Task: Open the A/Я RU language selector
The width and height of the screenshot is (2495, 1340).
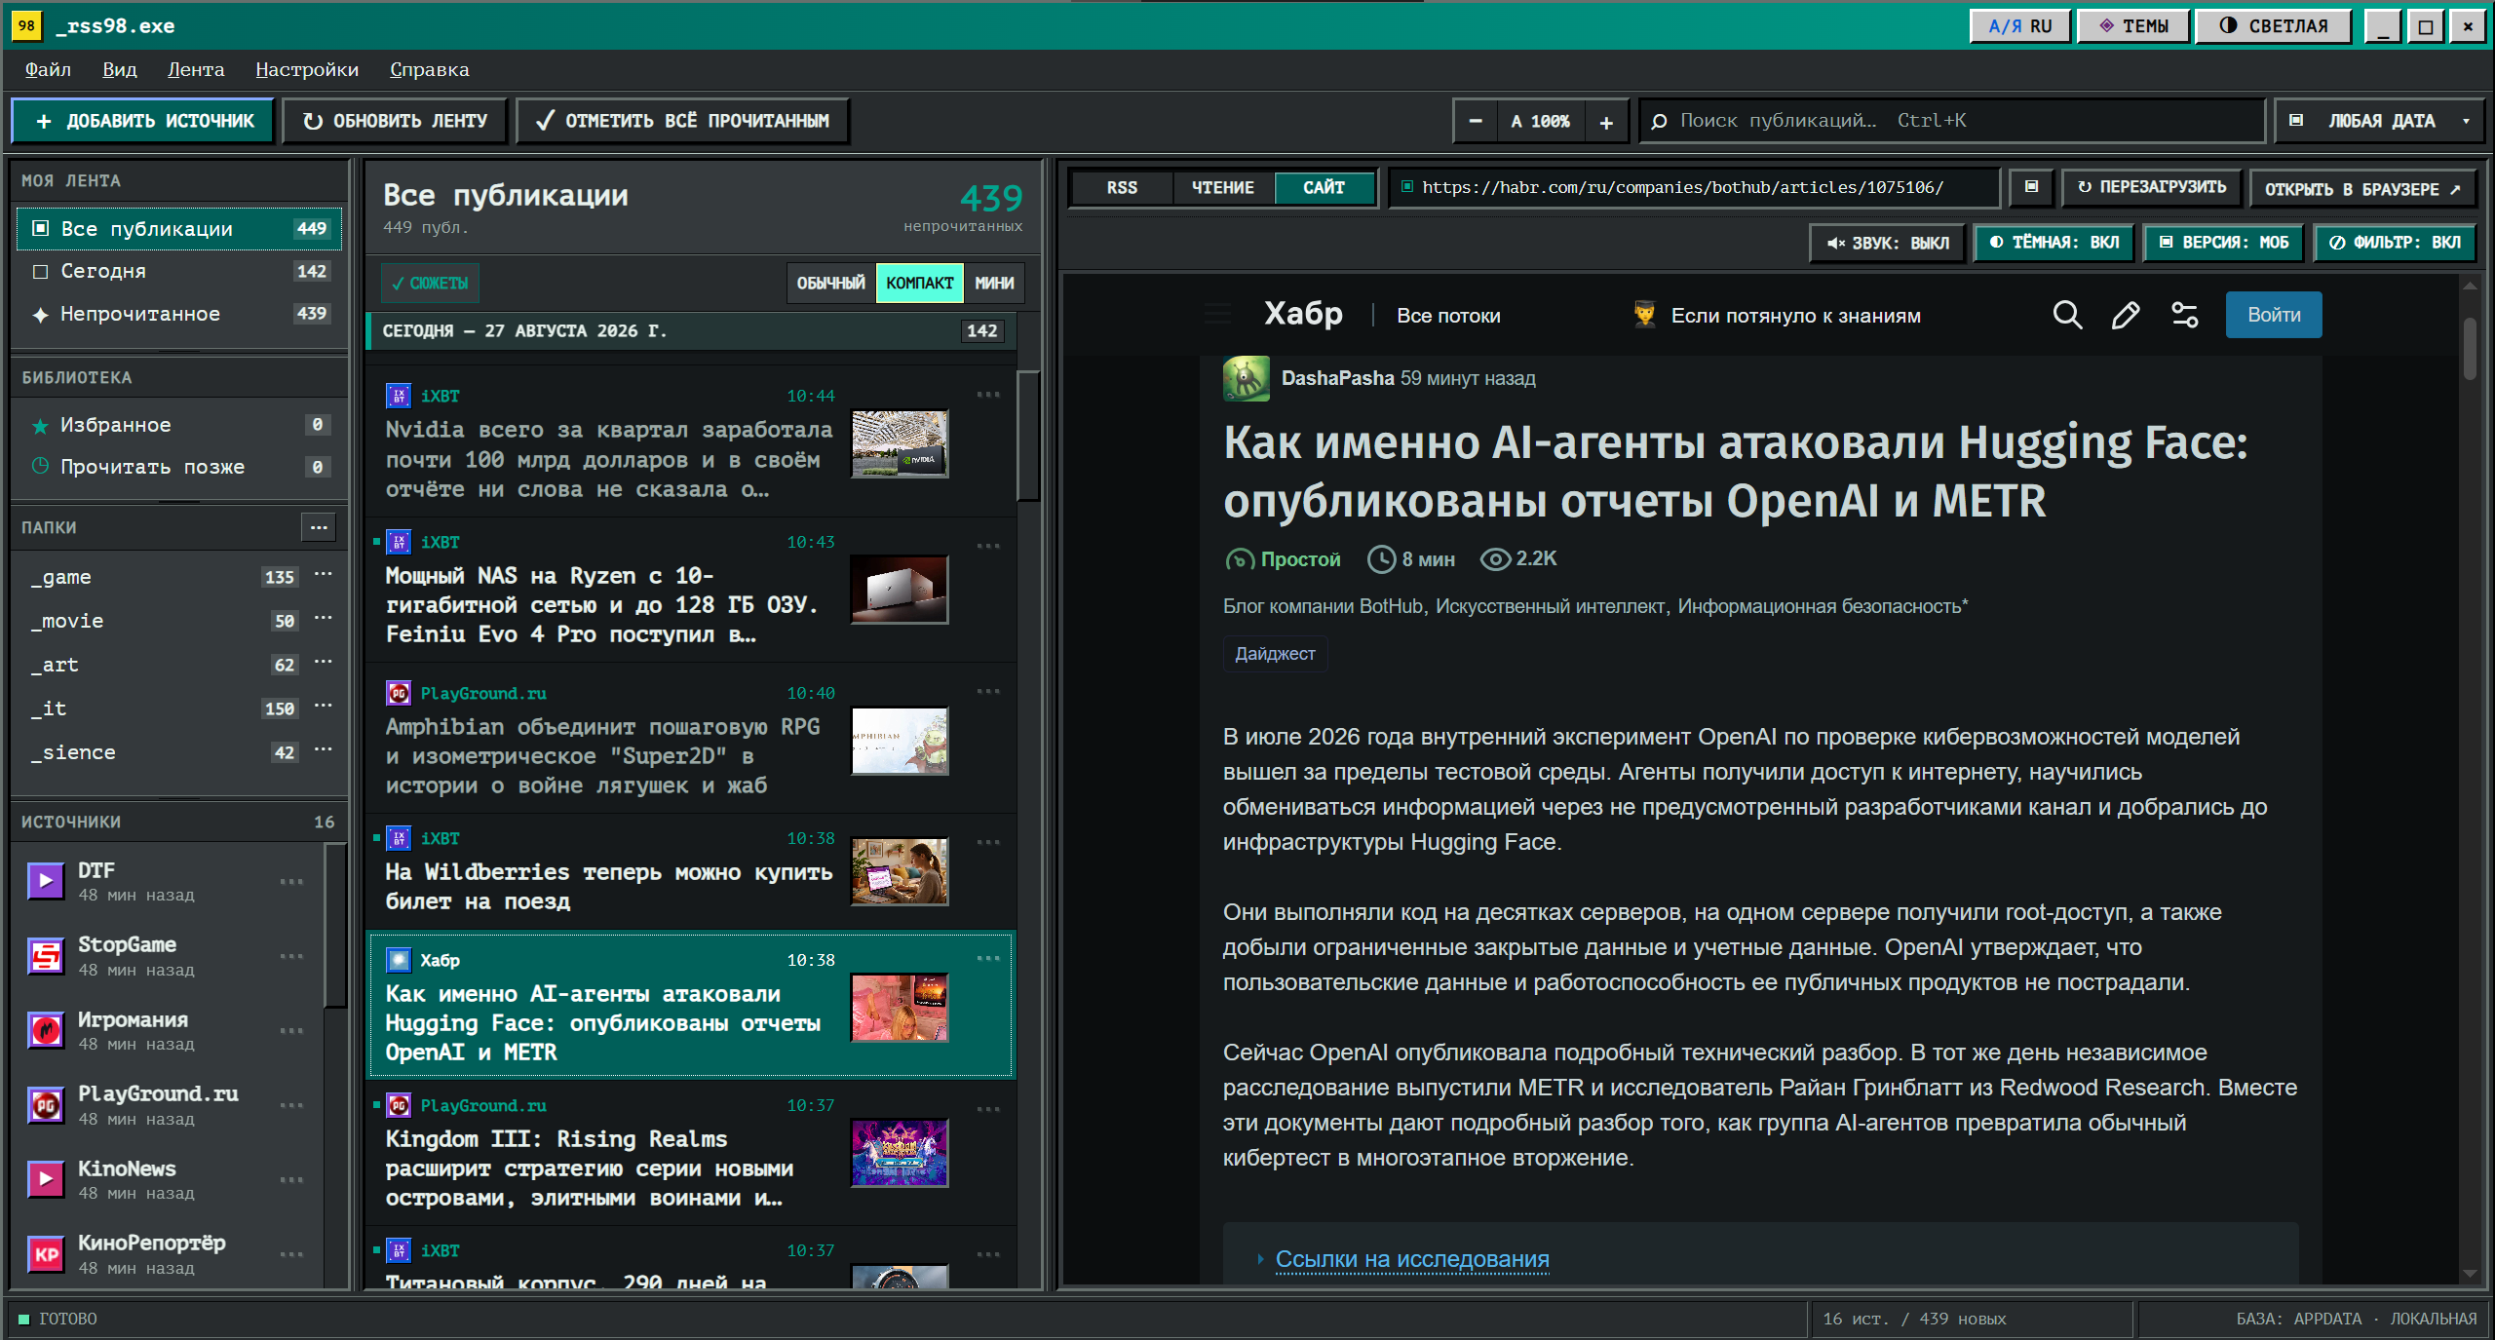Action: coord(2020,26)
